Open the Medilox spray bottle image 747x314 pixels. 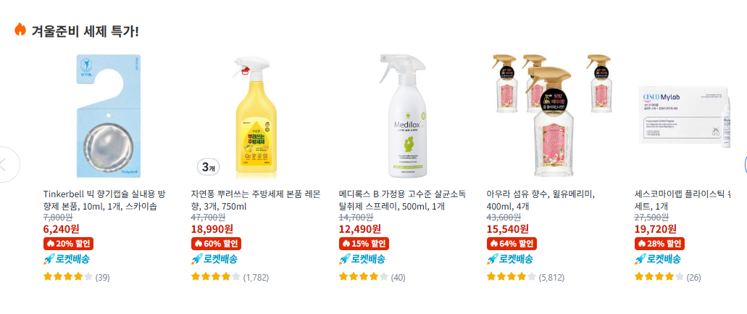[x=406, y=116]
